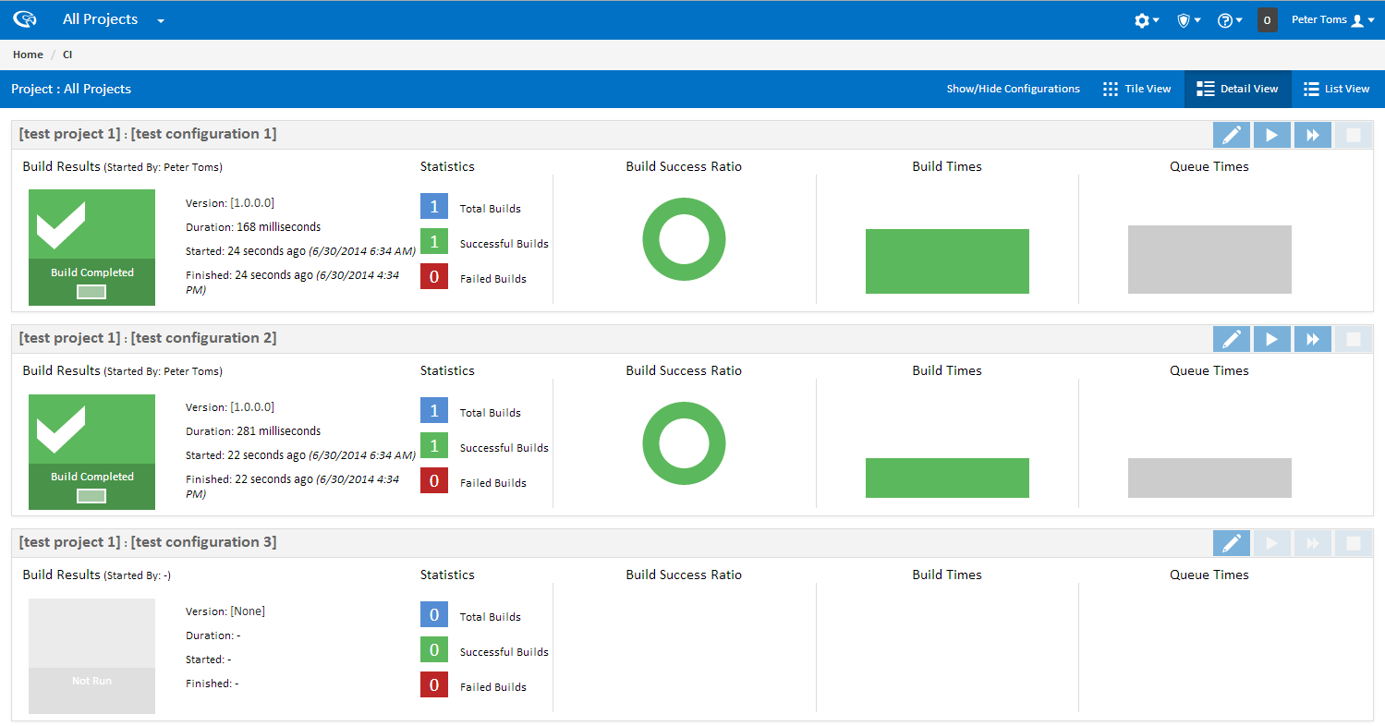Click 'Started: 22 seconds ago' text
The image size is (1385, 726).
(246, 455)
